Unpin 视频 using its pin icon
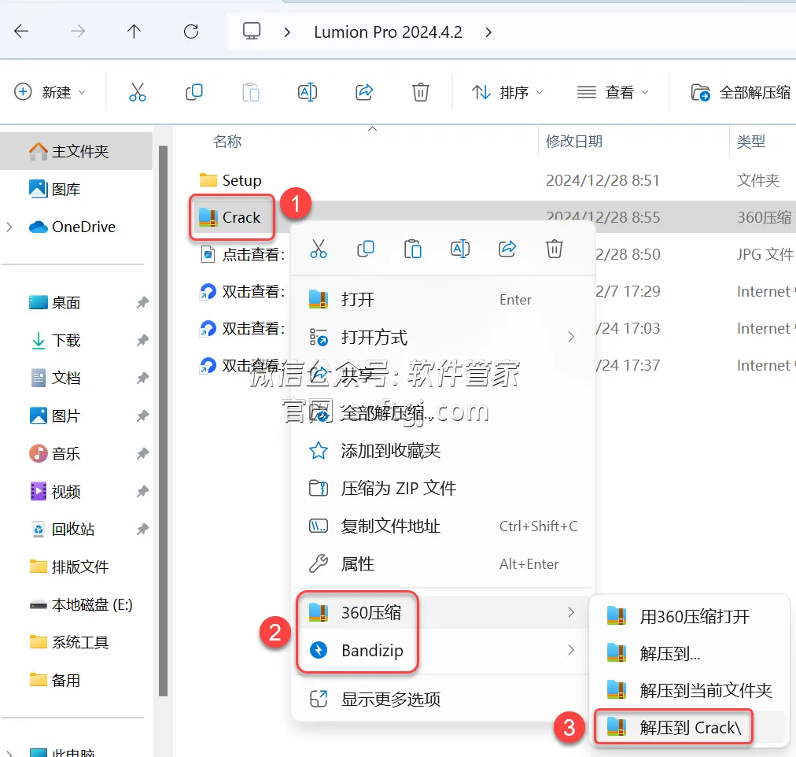Viewport: 796px width, 757px height. [x=142, y=492]
